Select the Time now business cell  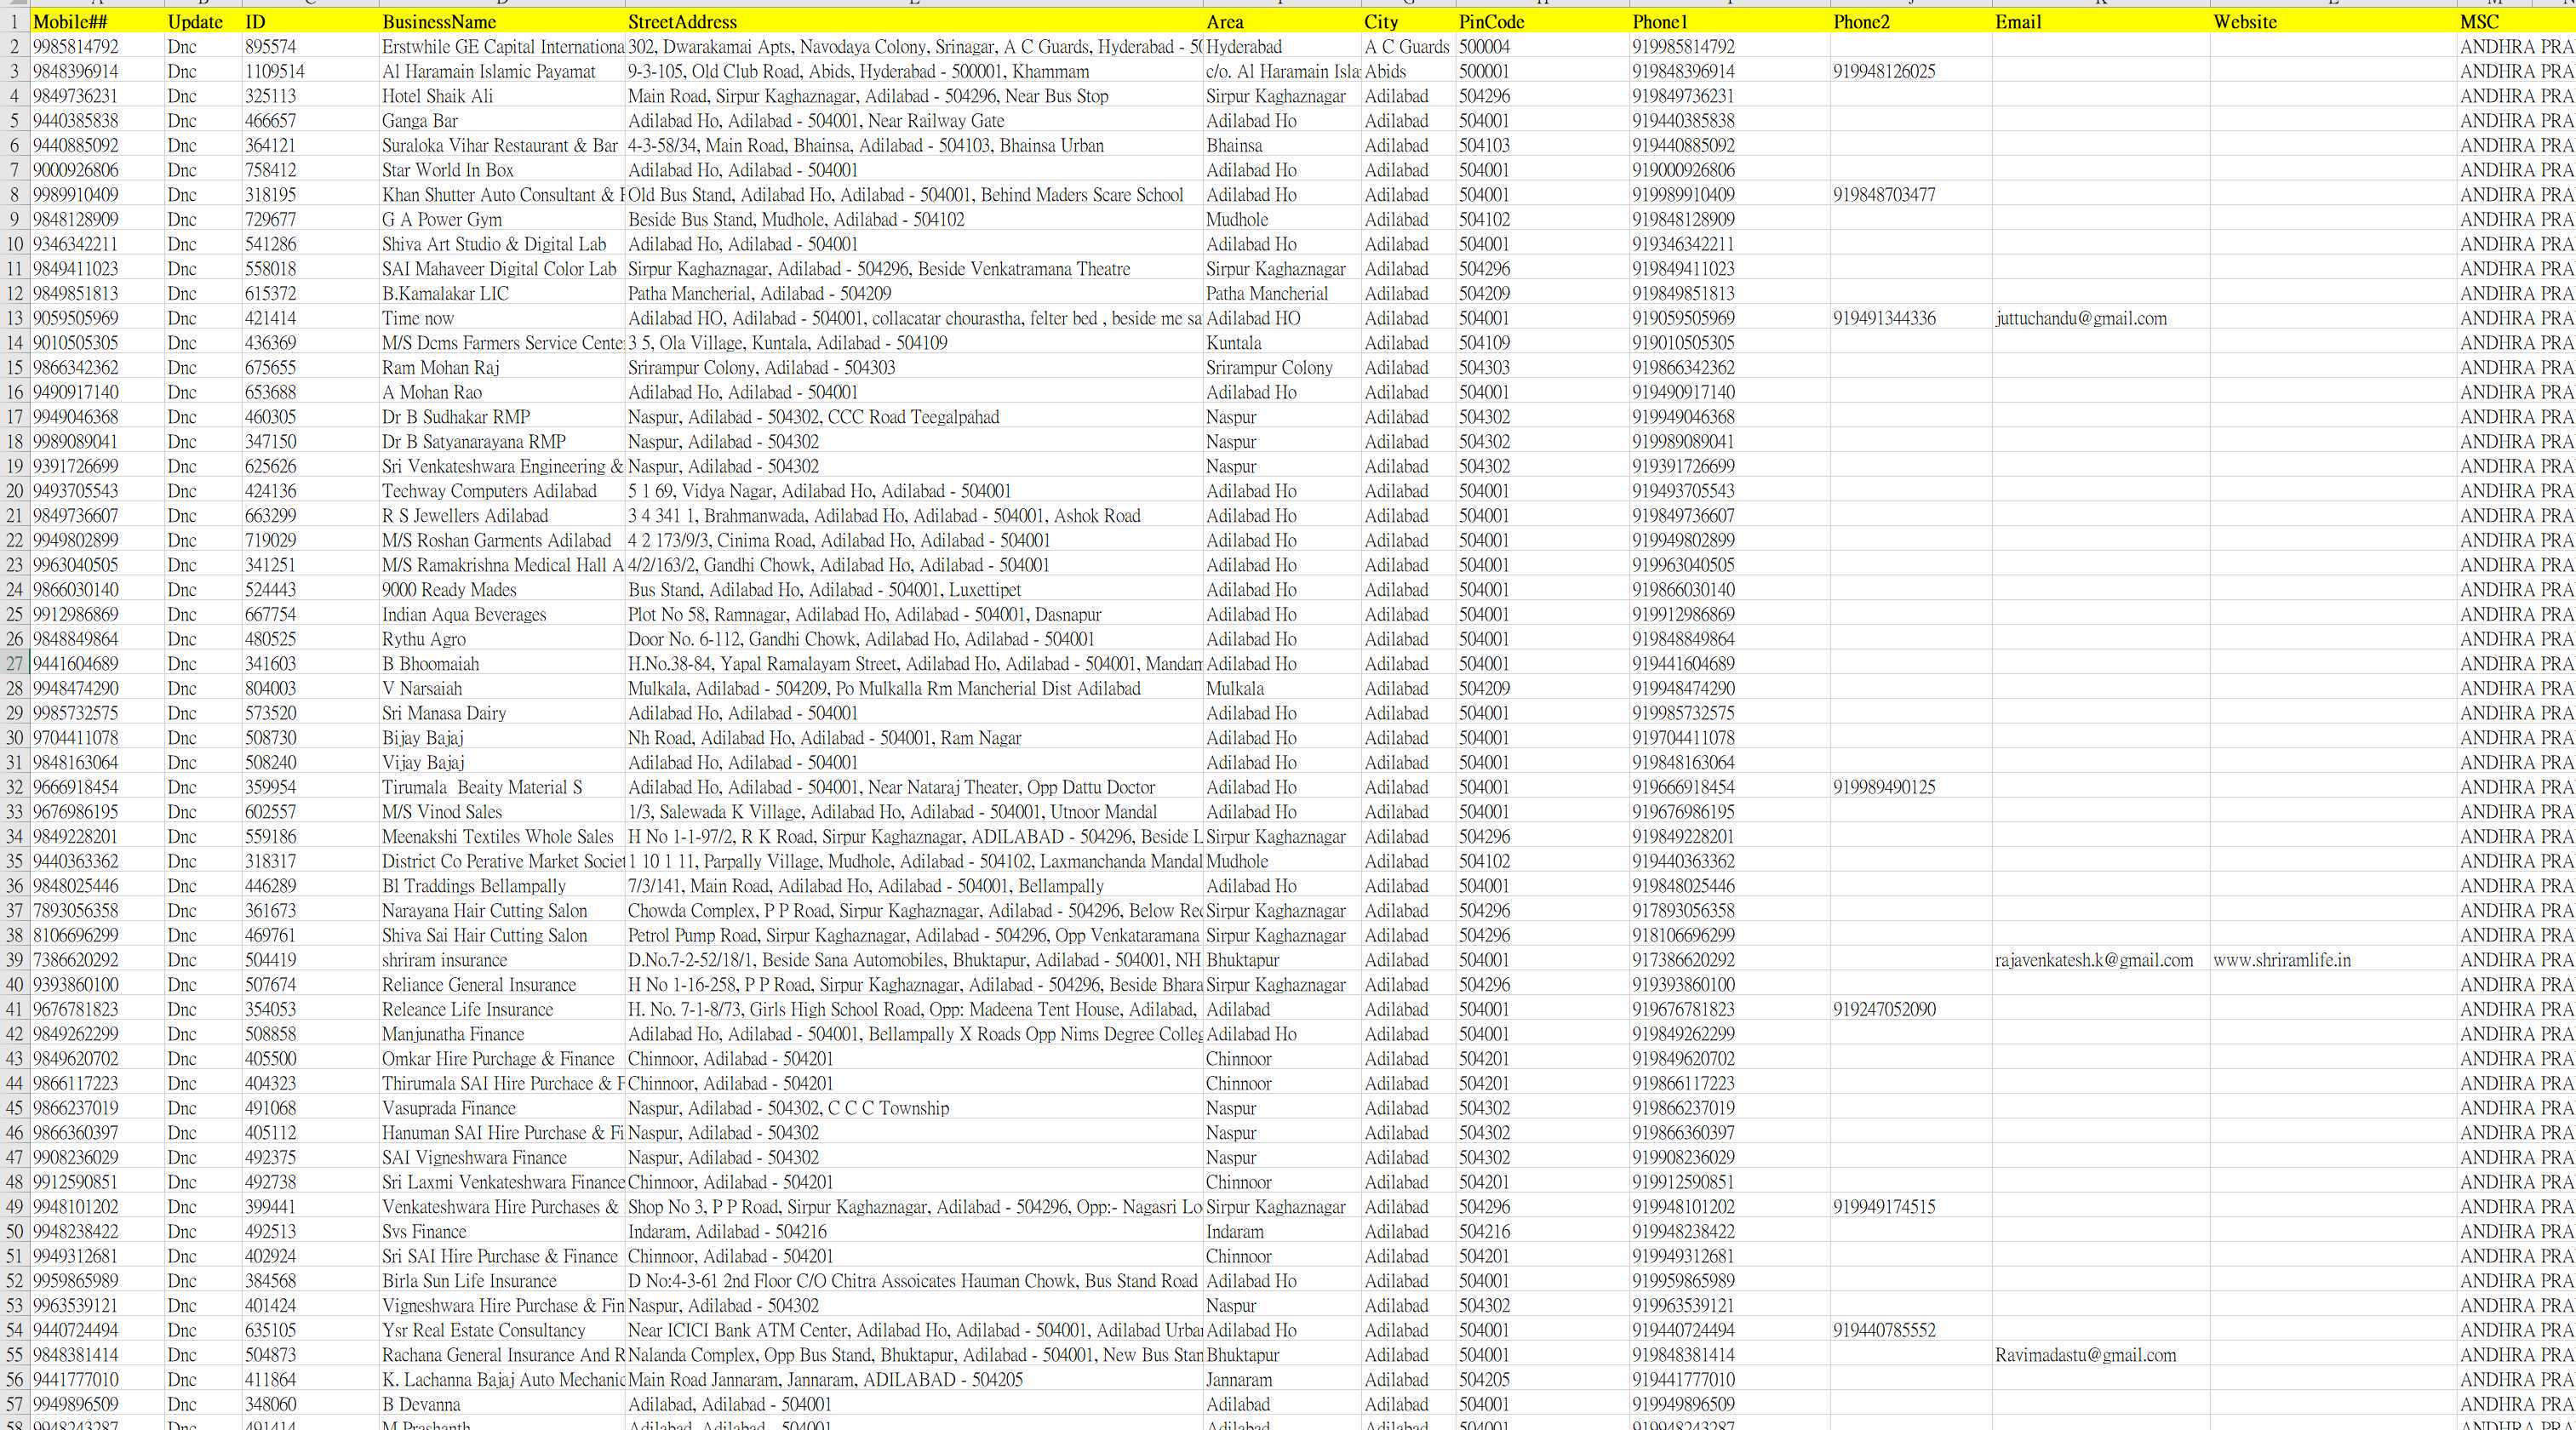(x=502, y=318)
